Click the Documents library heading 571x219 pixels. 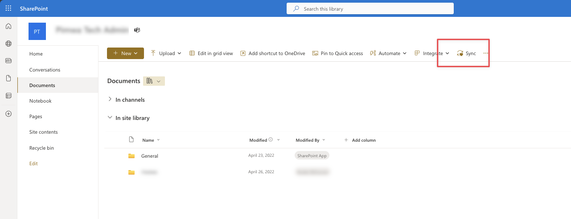pos(124,81)
